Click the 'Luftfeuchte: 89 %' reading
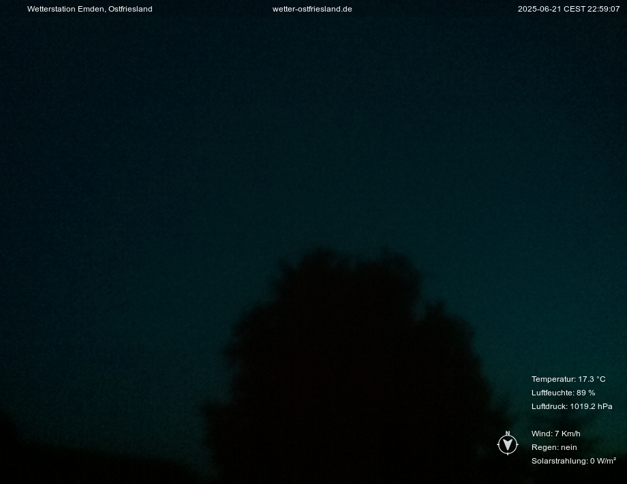 (x=563, y=393)
